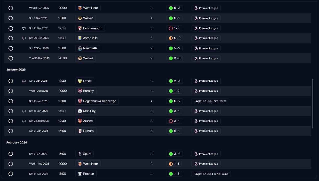Click the TV icon next to Man City match
Screen dimensions: 319x181
[24, 111]
